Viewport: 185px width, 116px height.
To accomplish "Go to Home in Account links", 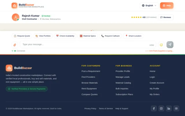I will [152, 71].
